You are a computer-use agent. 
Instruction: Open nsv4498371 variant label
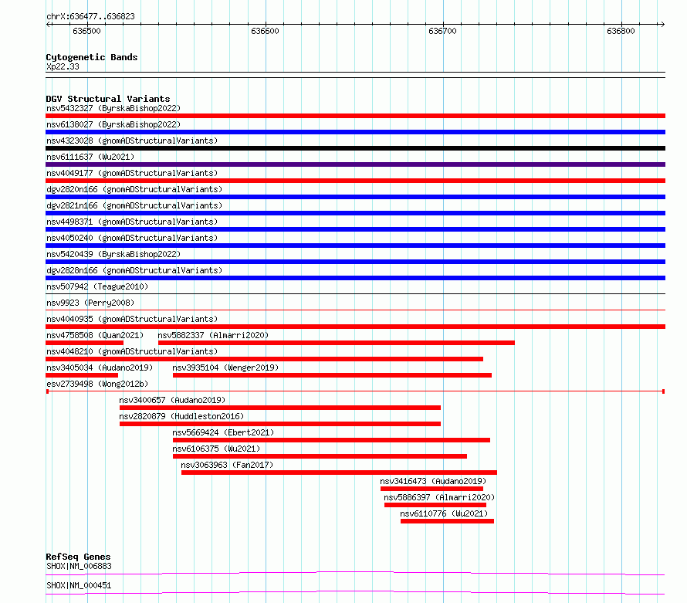click(x=132, y=222)
